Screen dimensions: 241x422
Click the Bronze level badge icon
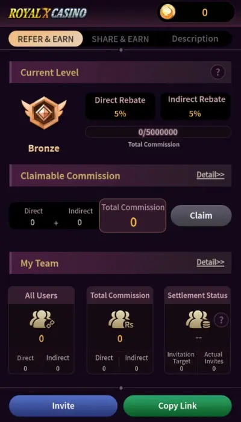(x=44, y=113)
